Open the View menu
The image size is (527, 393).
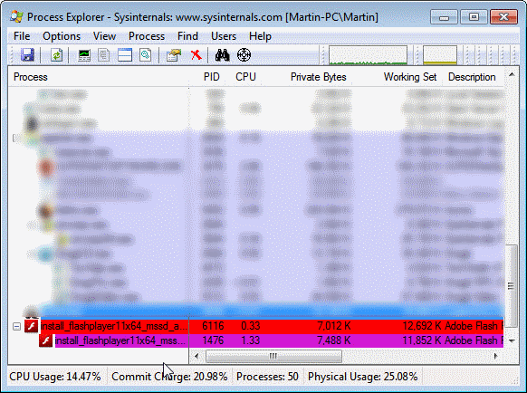pyautogui.click(x=104, y=36)
